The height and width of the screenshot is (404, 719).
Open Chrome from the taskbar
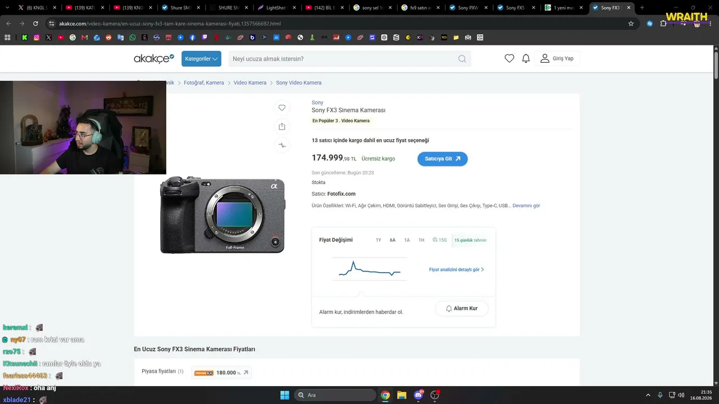pyautogui.click(x=385, y=395)
